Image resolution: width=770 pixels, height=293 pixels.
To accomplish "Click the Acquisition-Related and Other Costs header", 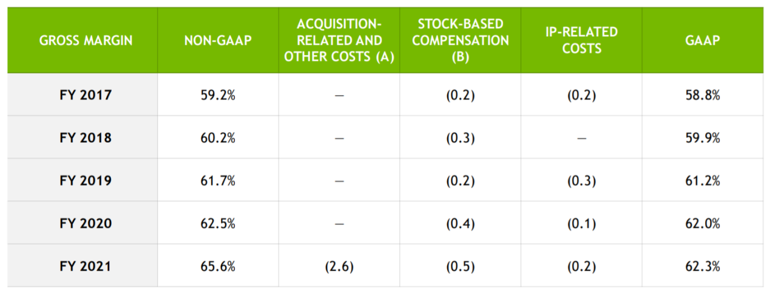I will point(339,41).
